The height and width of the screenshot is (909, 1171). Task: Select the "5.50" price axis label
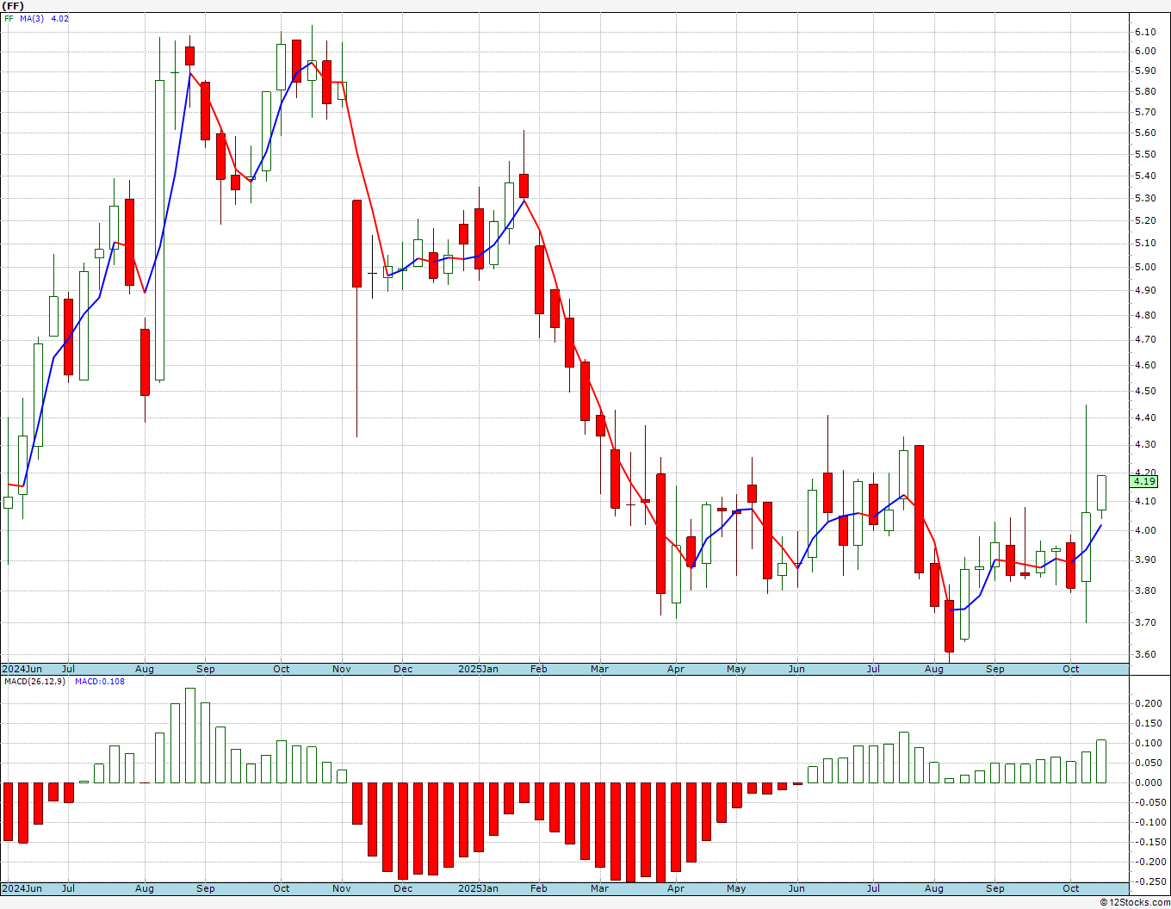pos(1144,154)
